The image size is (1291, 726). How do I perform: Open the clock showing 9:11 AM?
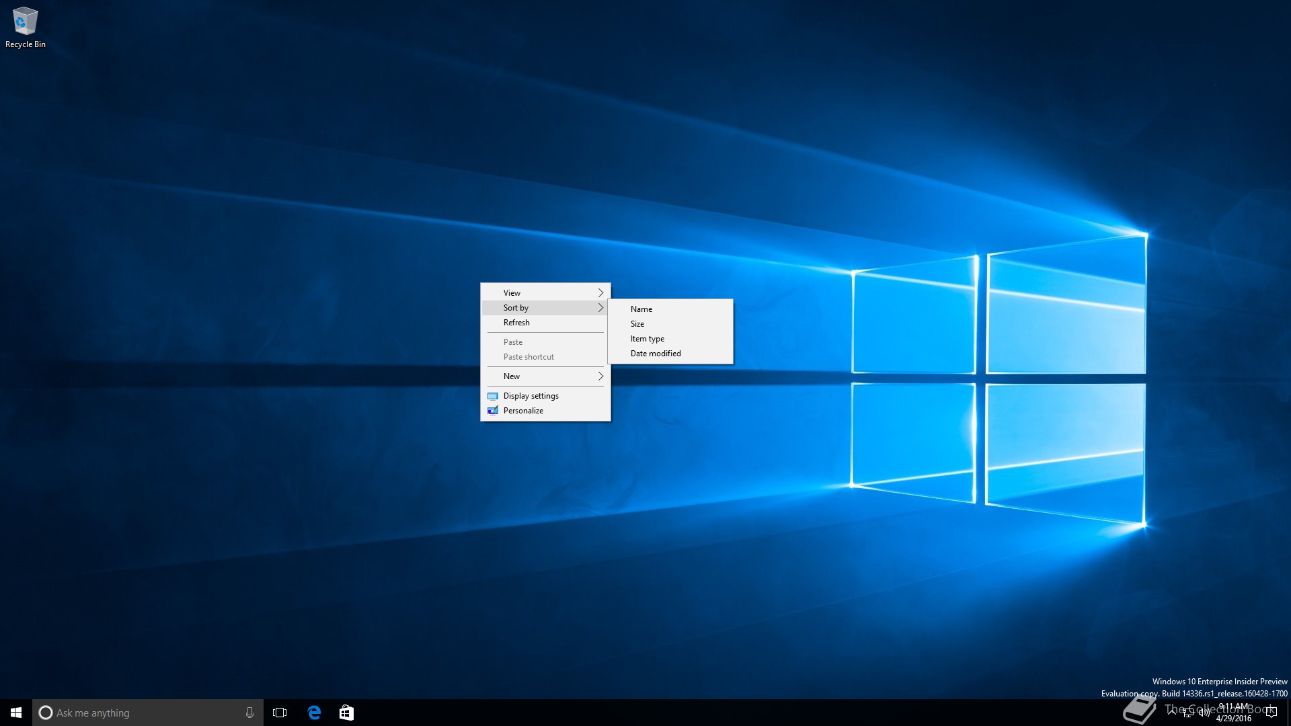(1233, 713)
